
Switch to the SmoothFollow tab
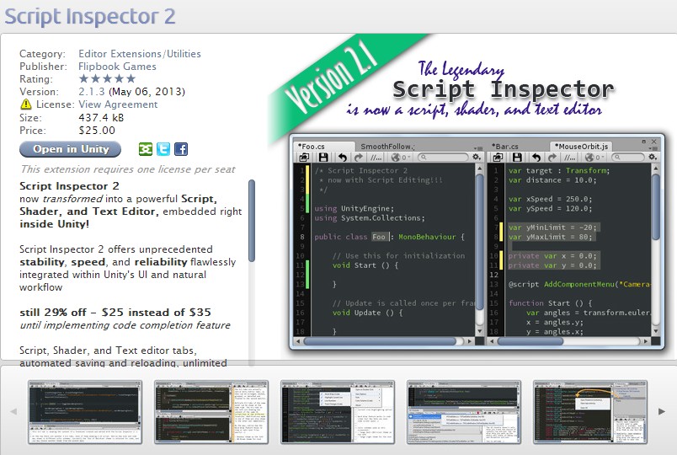387,147
